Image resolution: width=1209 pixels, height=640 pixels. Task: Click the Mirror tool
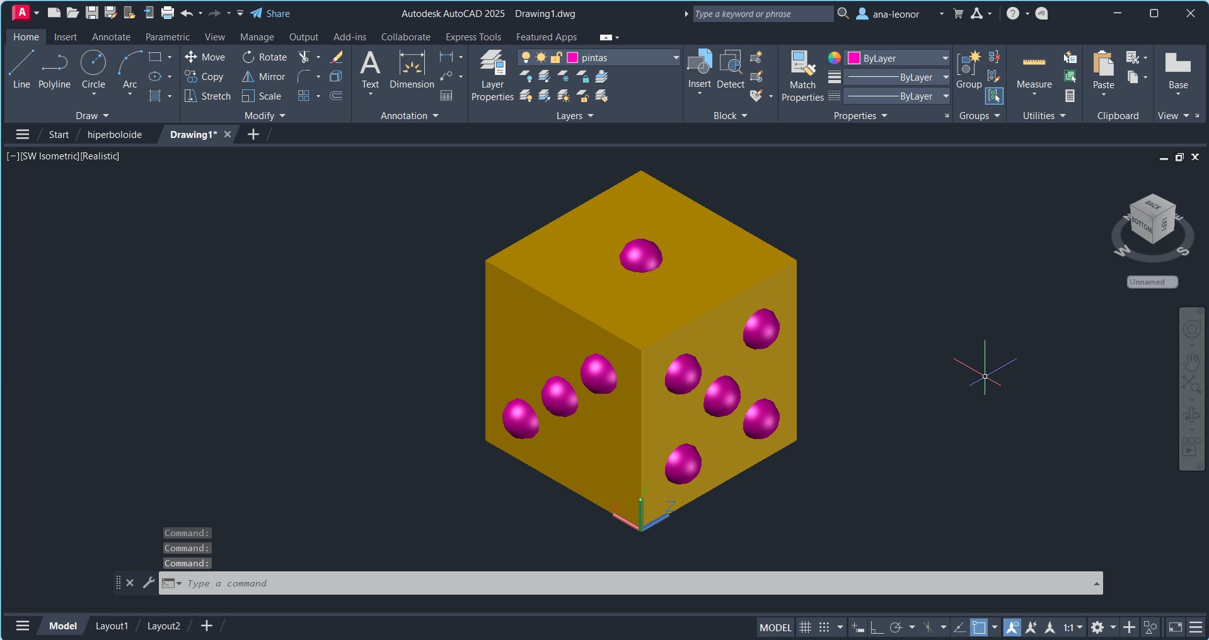tap(264, 77)
